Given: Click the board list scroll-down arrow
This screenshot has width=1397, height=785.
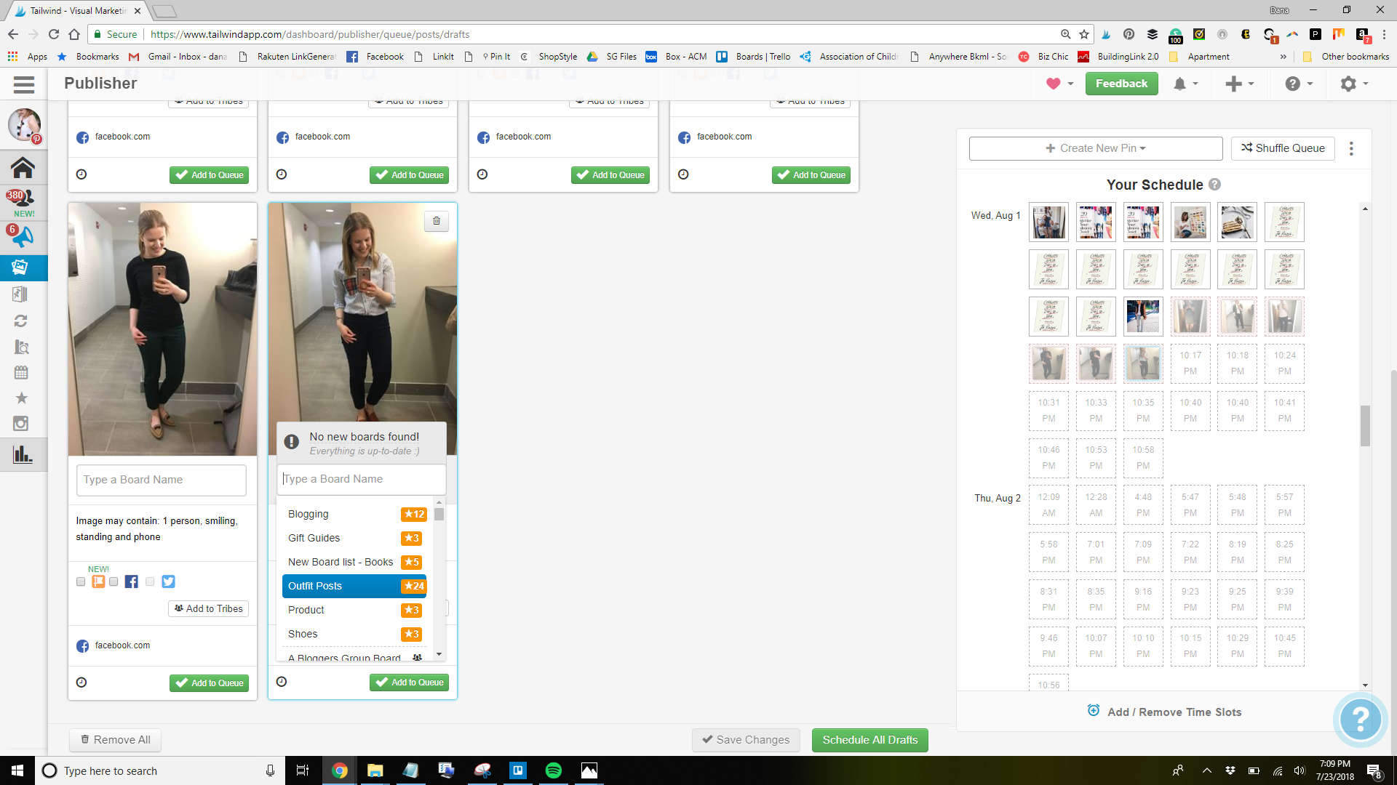Looking at the screenshot, I should click(439, 654).
